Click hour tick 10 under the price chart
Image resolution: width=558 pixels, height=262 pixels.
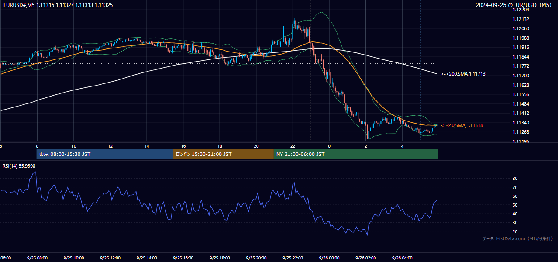[74, 146]
